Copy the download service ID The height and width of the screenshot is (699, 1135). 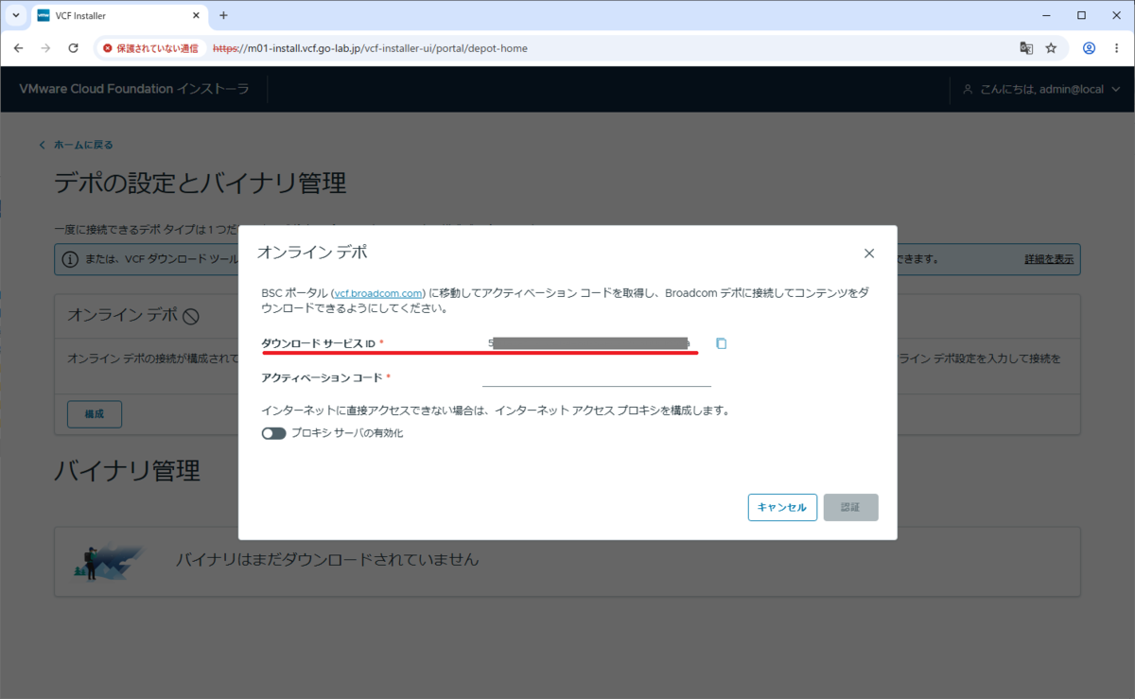point(722,343)
